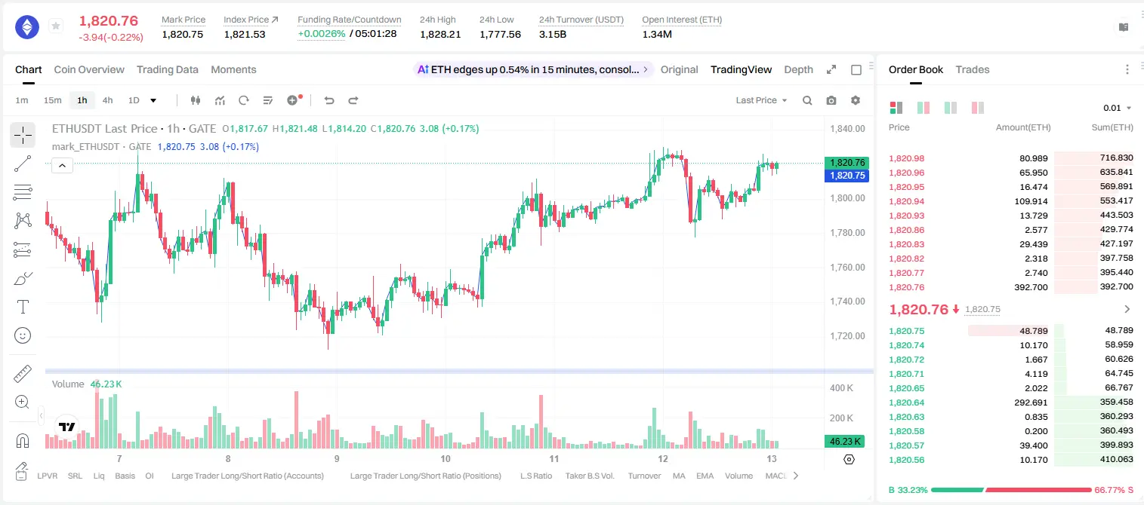Open the 0.01 price precision dropdown
The image size is (1144, 505).
point(1118,108)
